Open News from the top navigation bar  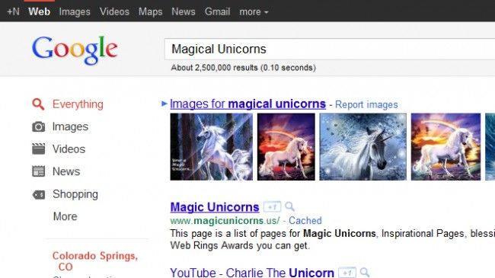[x=184, y=11]
